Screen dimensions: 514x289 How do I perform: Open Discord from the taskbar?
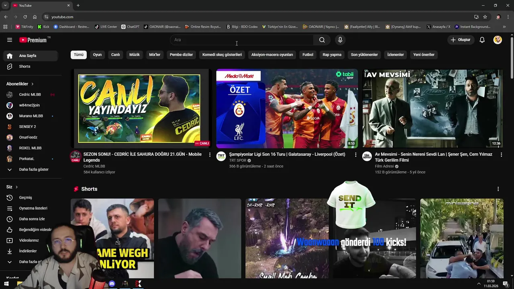(x=112, y=284)
